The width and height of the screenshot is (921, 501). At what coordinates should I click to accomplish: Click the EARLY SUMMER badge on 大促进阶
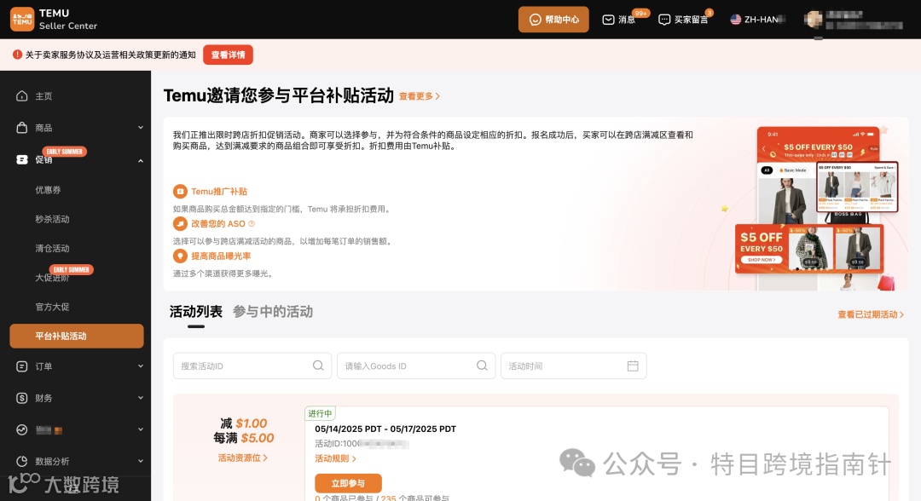pos(71,269)
